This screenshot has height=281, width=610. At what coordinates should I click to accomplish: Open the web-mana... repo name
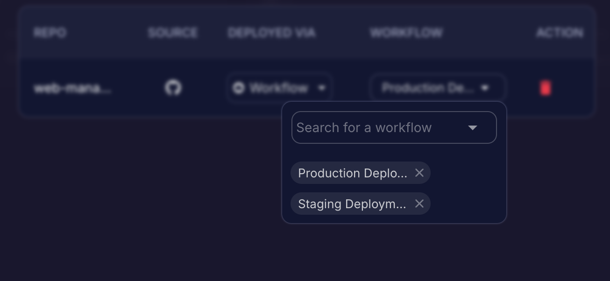pos(72,88)
